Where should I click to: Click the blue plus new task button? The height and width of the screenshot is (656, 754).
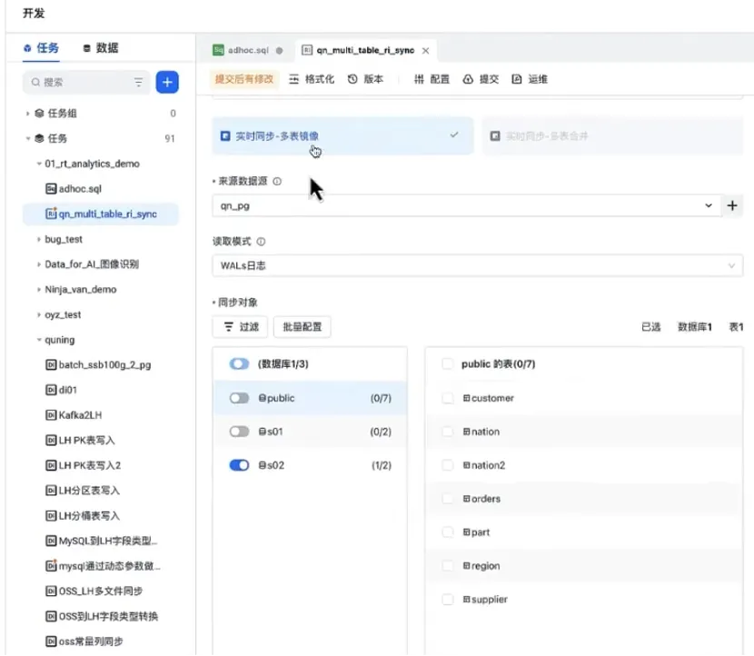(x=167, y=82)
